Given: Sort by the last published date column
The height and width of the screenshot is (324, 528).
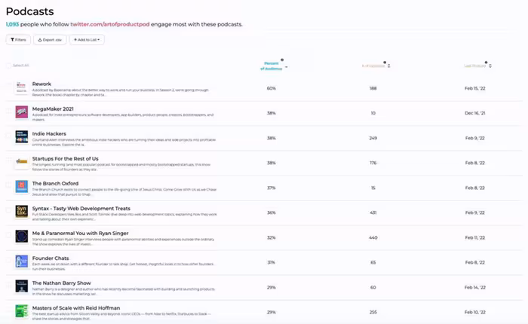Looking at the screenshot, I should coord(491,66).
